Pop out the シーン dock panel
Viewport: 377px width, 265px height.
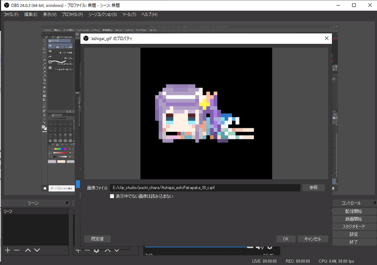[x=67, y=203]
